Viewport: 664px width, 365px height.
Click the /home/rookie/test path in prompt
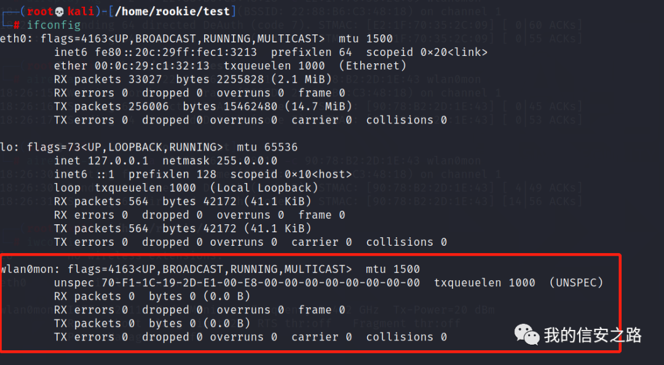click(173, 12)
